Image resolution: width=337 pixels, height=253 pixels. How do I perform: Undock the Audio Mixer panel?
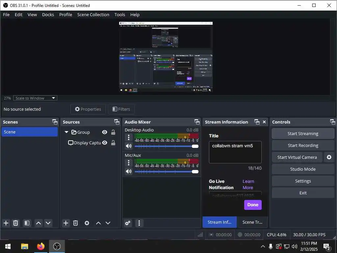point(197,122)
